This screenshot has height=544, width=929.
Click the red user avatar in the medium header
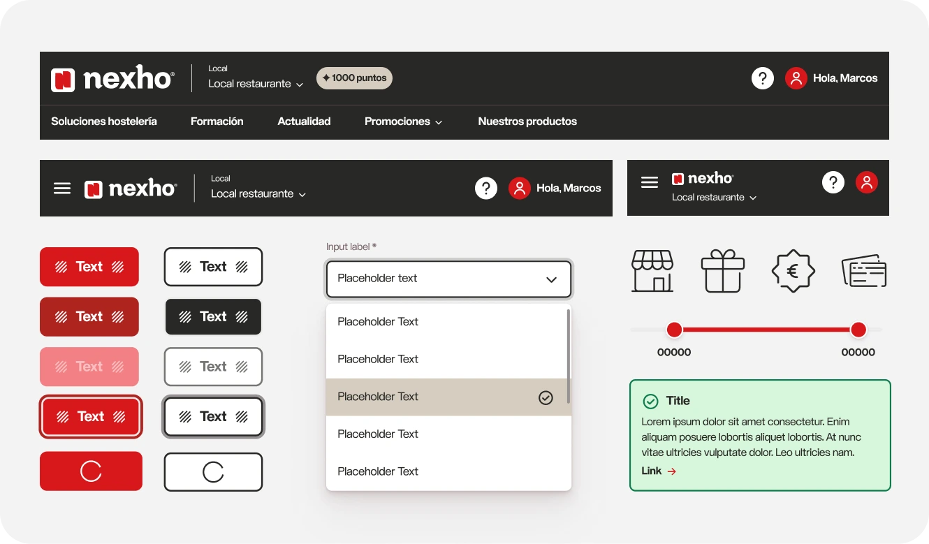click(520, 188)
